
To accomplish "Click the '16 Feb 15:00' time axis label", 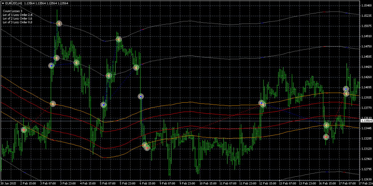I will pyautogui.click(x=328, y=184).
